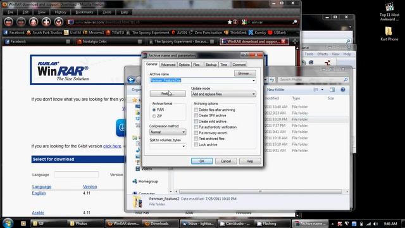Enable Test archived files
This screenshot has height=228, width=405.
[196, 139]
